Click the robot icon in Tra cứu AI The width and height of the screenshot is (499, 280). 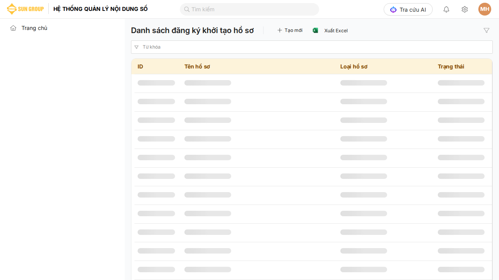point(393,10)
